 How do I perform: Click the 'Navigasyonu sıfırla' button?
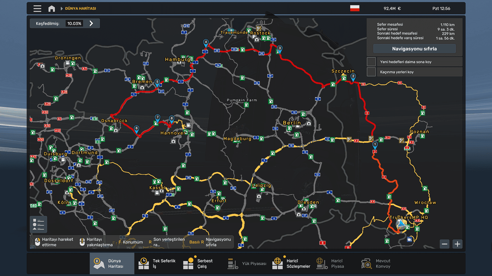(x=414, y=49)
